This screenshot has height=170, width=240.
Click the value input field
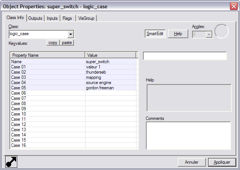pos(185,56)
